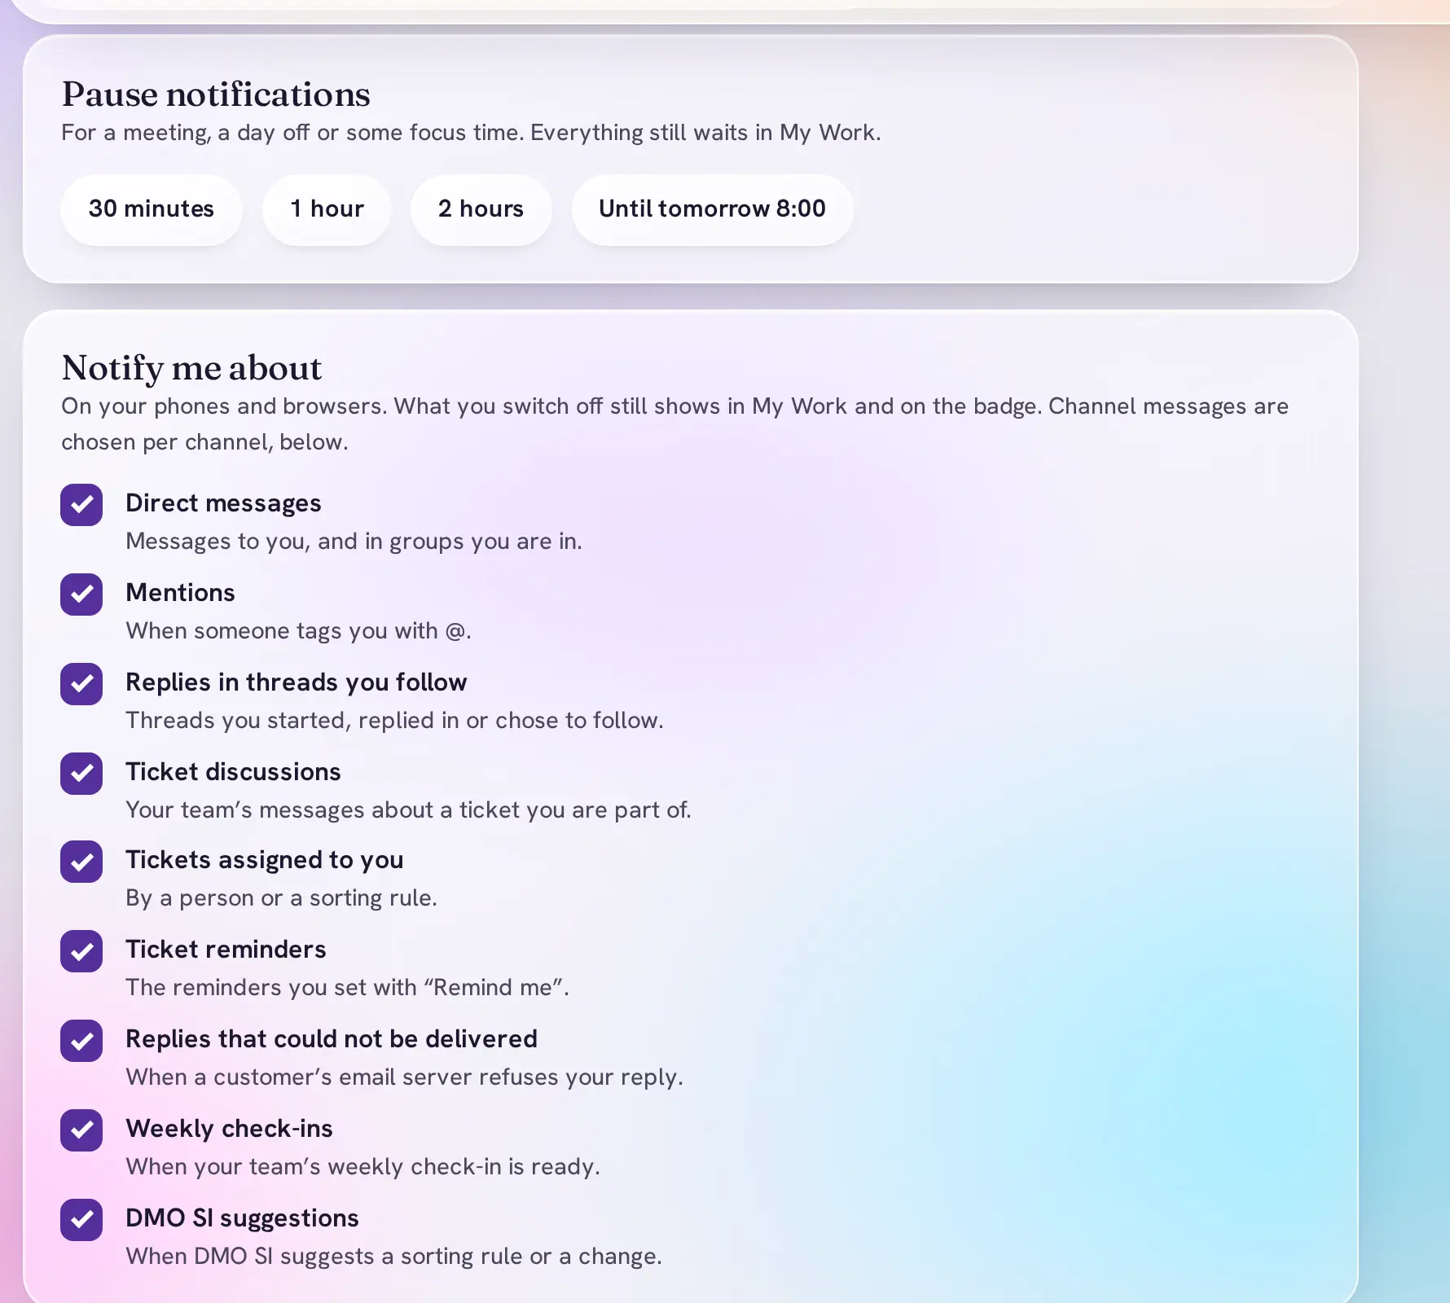Click 'When someone tags you with @.' text

298,631
